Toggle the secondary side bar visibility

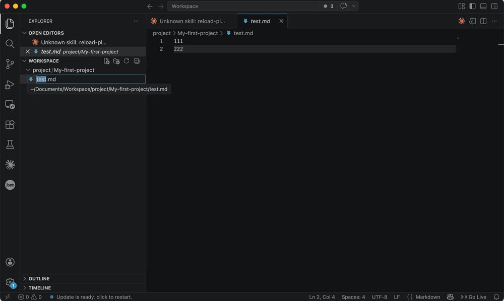pyautogui.click(x=494, y=6)
